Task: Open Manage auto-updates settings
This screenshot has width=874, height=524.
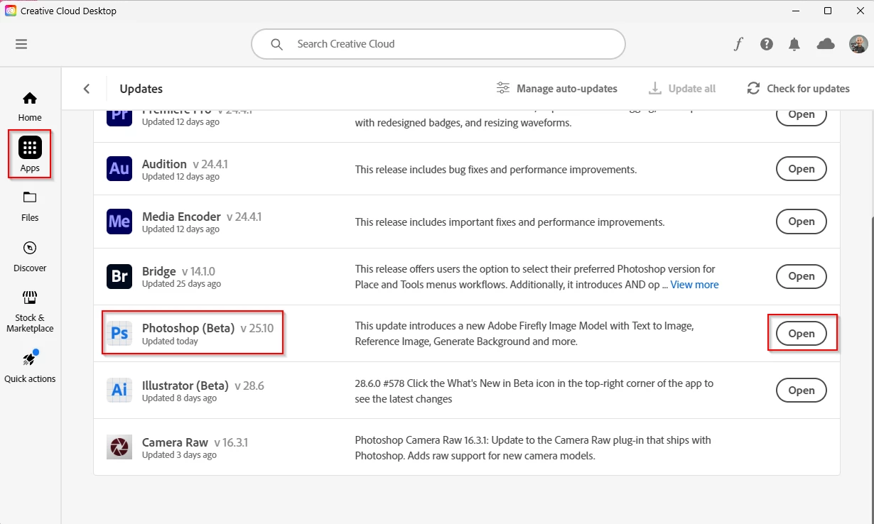Action: pos(557,89)
